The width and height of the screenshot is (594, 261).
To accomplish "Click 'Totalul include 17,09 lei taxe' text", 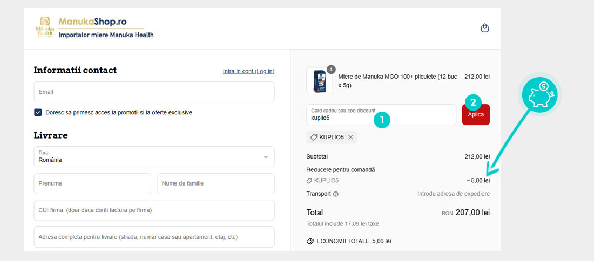I will [x=342, y=224].
